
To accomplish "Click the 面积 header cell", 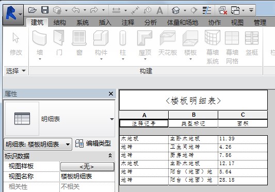I will click(242, 123).
